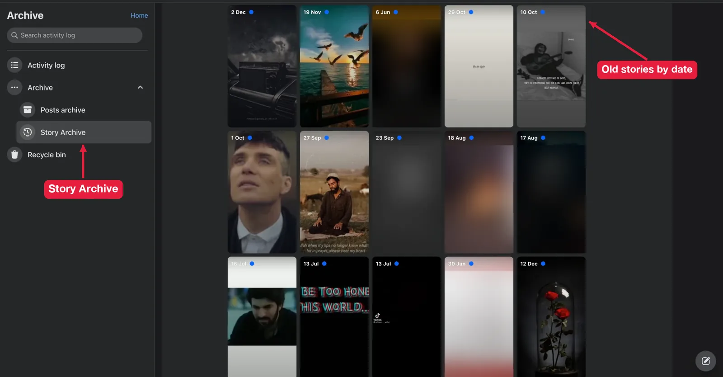Viewport: 723px width, 377px height.
Task: Select the Archive menu label
Action: (x=40, y=88)
